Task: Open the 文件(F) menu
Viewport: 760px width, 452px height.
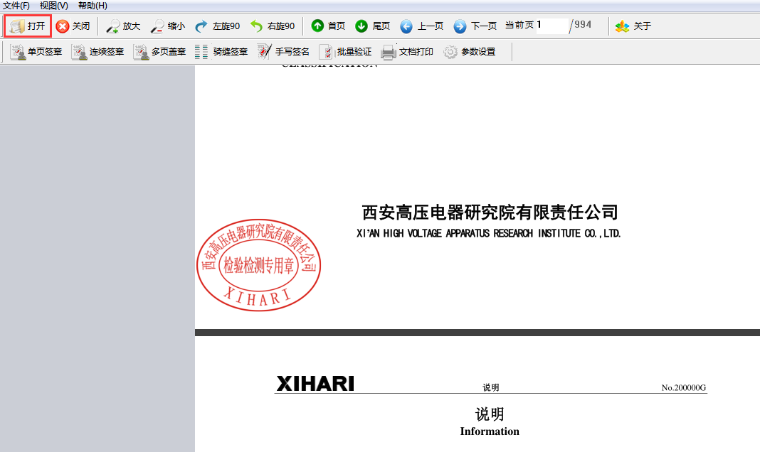Action: tap(16, 6)
